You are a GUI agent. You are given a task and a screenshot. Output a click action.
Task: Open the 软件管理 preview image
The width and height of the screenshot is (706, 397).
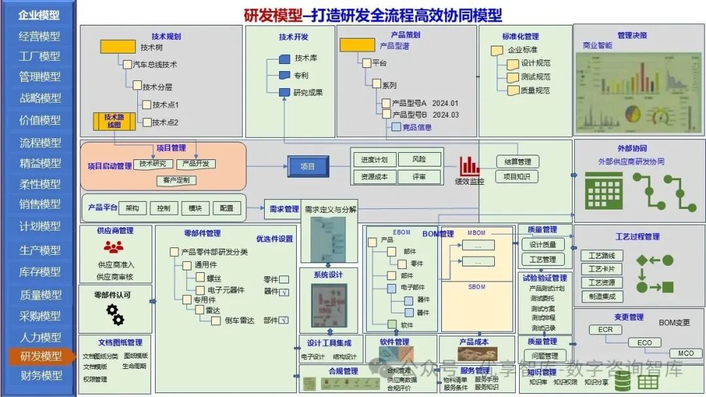click(x=397, y=353)
